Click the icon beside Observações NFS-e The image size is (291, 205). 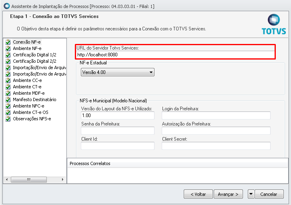tap(8, 119)
